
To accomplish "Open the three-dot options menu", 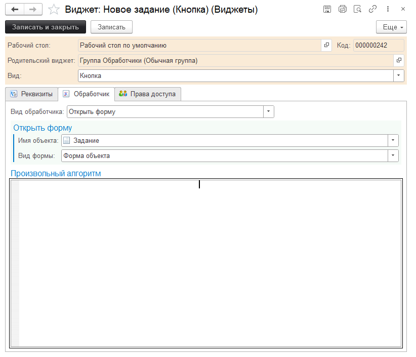I will (388, 10).
